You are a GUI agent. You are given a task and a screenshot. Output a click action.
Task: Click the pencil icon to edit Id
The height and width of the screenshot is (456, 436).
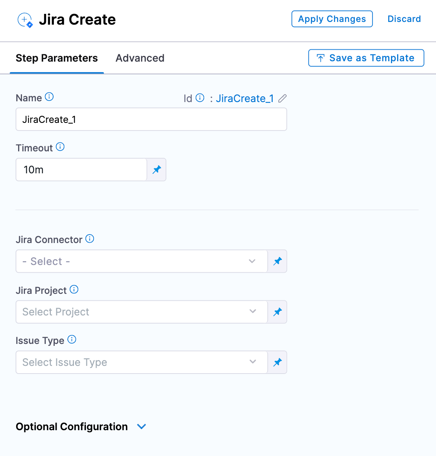282,99
